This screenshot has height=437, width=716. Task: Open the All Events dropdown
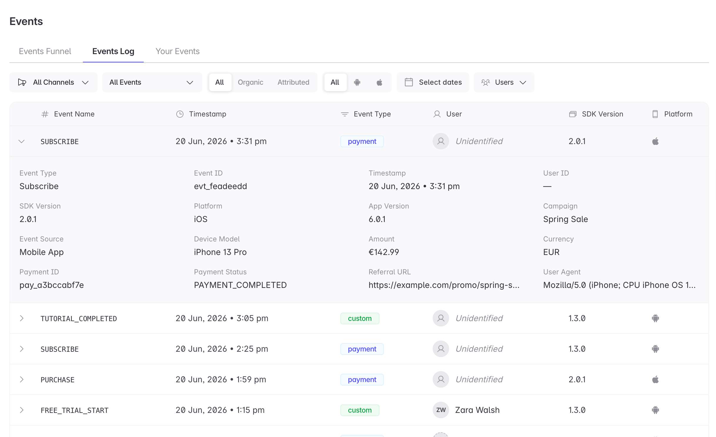(x=152, y=82)
